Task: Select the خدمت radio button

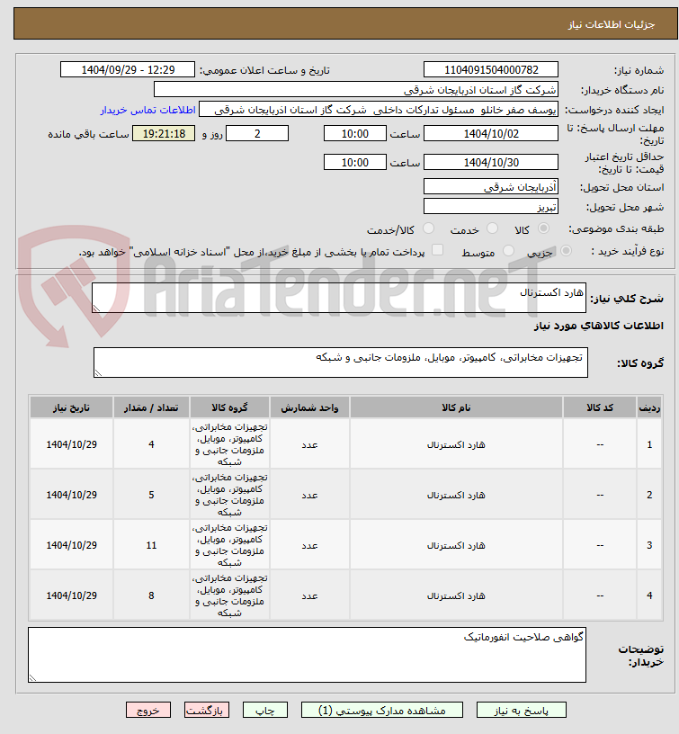Action: (x=492, y=228)
